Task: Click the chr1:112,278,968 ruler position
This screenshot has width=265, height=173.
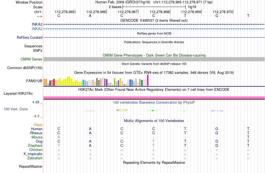Action: pyautogui.click(x=160, y=12)
